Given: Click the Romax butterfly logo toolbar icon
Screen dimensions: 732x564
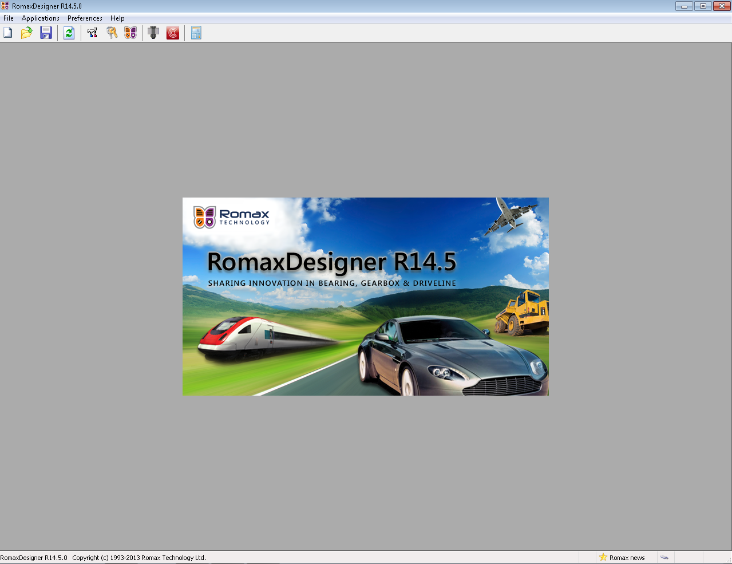Looking at the screenshot, I should tap(130, 33).
